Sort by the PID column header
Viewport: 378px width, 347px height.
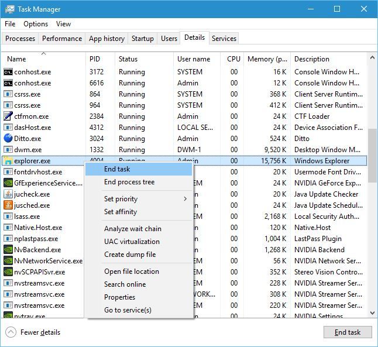click(x=100, y=59)
